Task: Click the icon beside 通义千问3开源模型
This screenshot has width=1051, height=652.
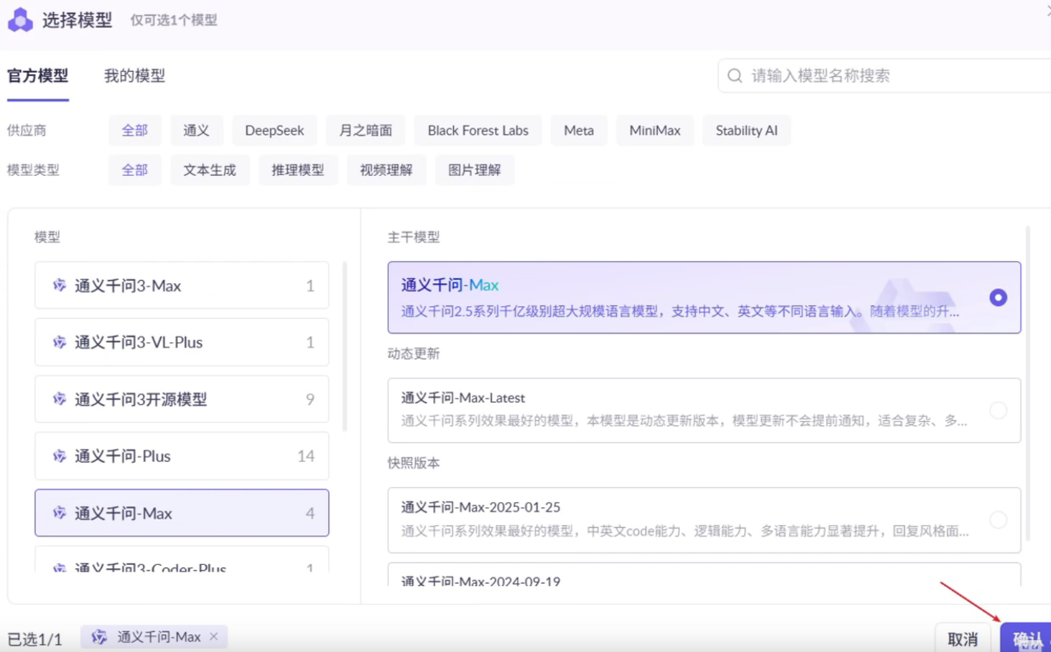Action: coord(59,399)
